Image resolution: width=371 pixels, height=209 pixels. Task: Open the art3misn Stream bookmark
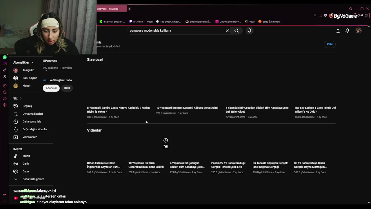[x=112, y=21]
